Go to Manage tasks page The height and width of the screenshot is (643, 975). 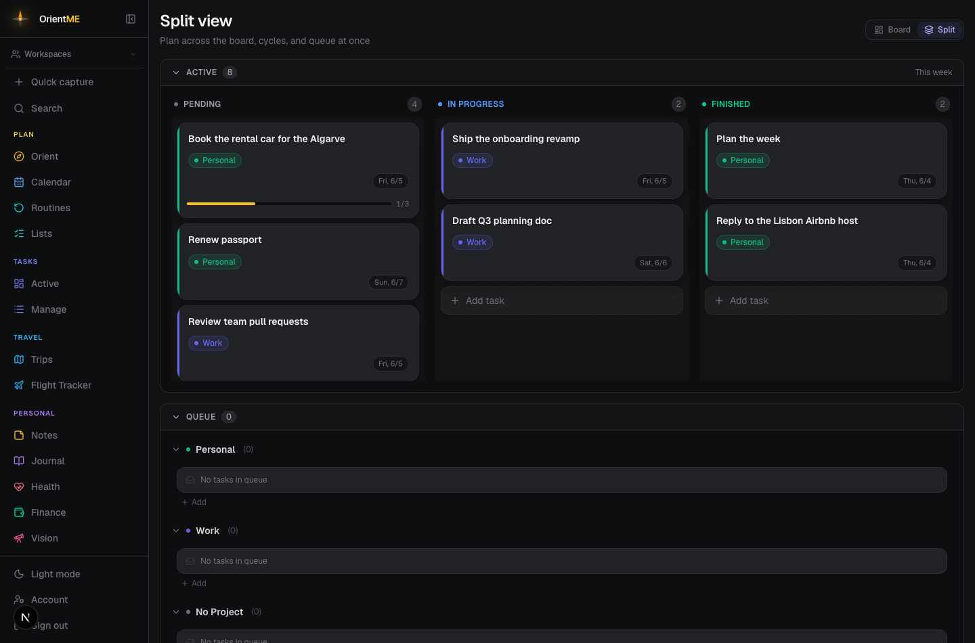tap(74, 309)
